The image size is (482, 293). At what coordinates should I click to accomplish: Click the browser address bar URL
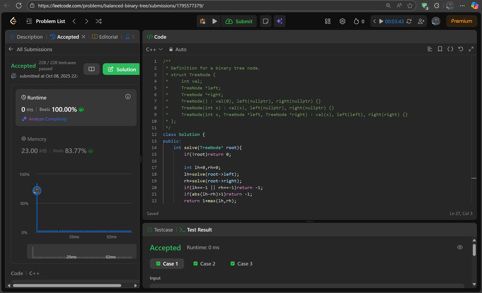121,6
